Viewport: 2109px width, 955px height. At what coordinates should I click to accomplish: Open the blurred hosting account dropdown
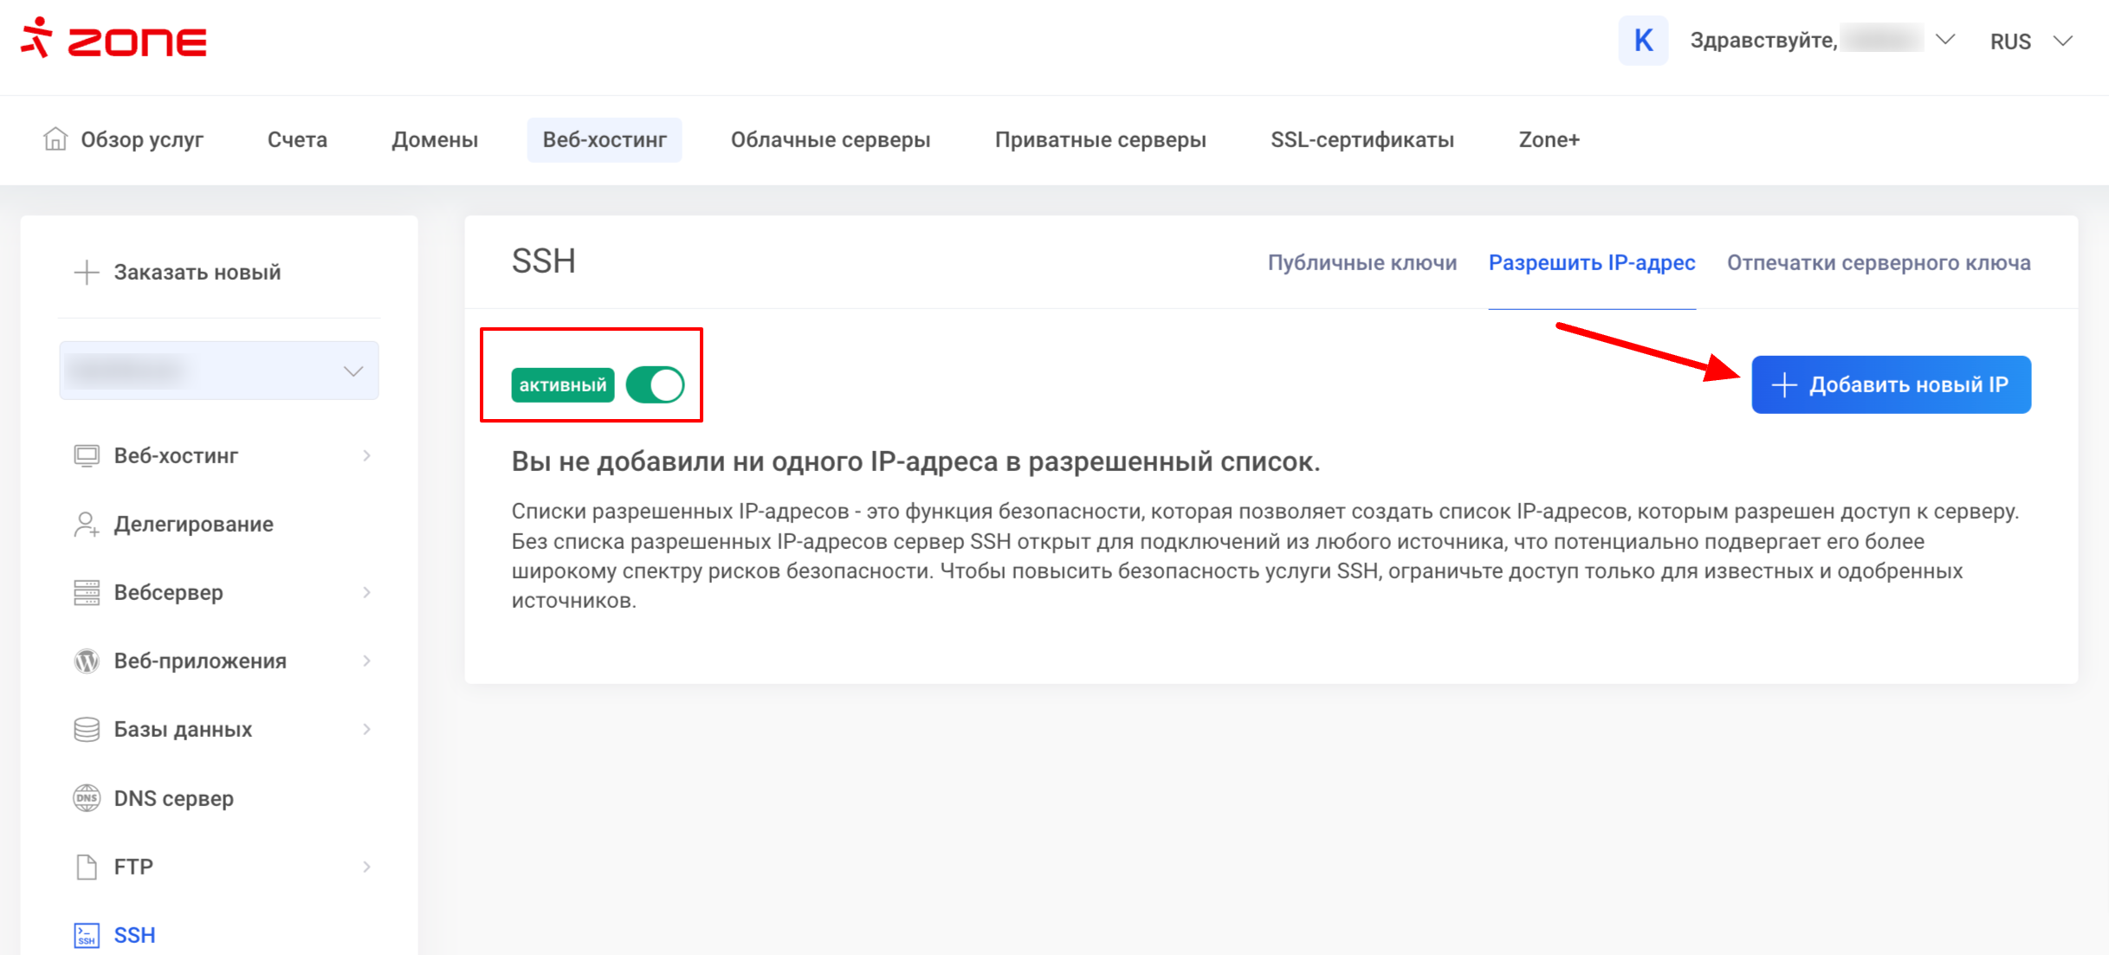pyautogui.click(x=219, y=371)
